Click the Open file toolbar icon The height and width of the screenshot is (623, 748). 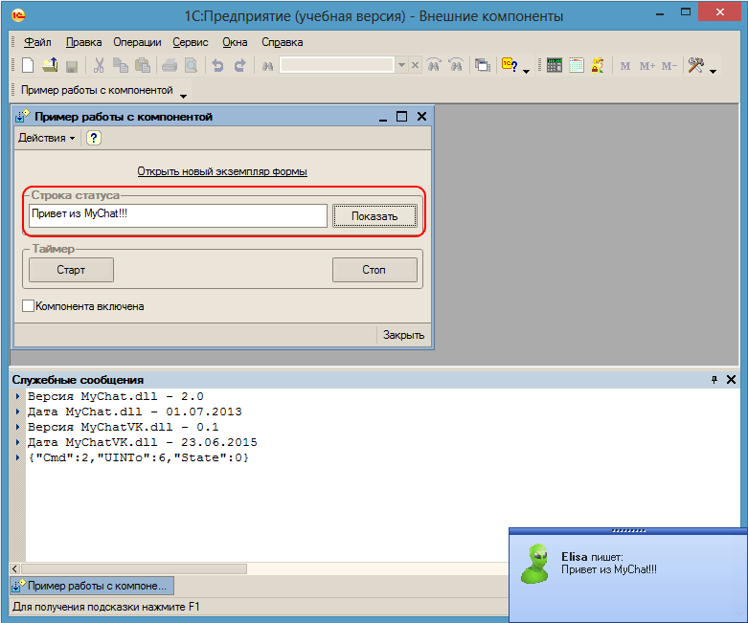click(49, 65)
